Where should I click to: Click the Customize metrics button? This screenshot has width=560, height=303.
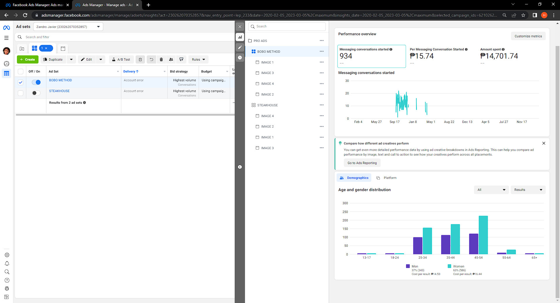tap(528, 36)
